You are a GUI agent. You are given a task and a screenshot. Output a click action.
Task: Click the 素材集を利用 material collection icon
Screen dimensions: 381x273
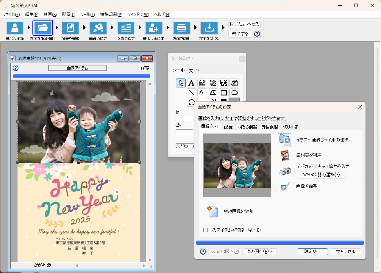(285, 155)
